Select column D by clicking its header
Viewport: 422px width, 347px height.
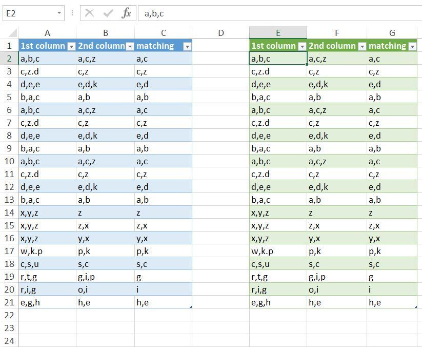point(221,32)
